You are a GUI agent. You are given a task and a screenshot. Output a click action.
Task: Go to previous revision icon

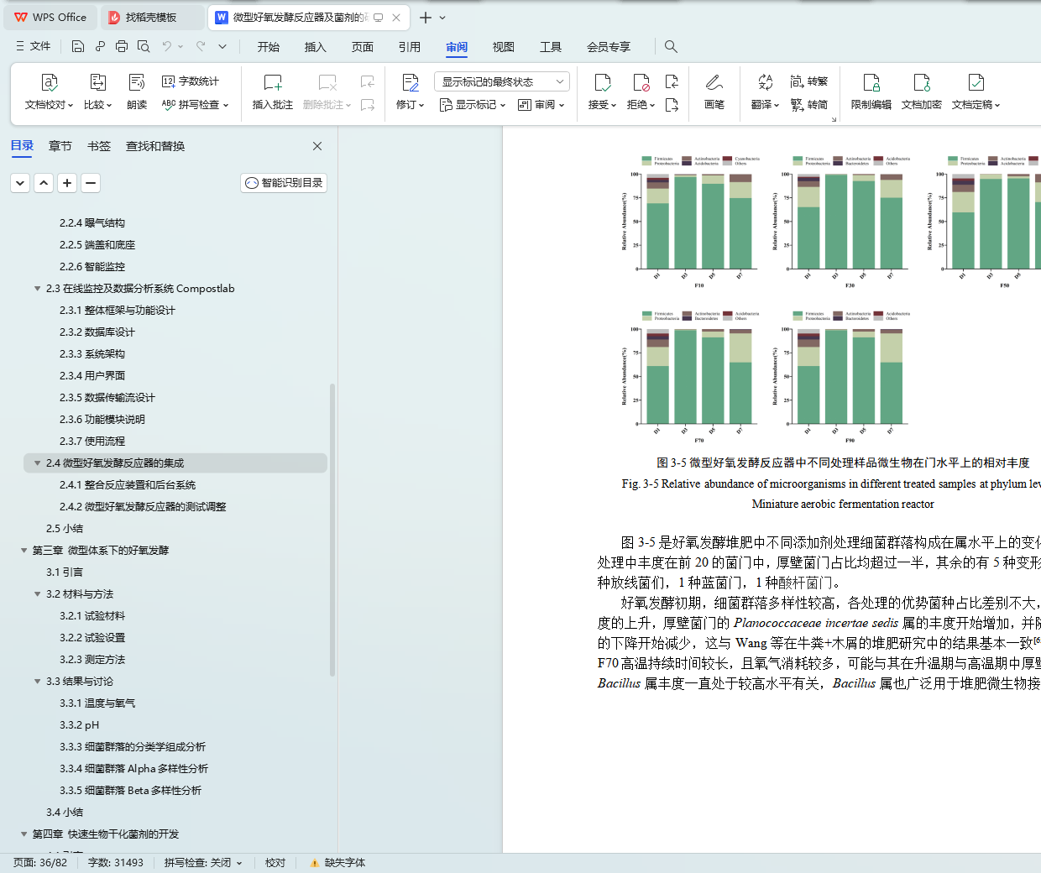point(672,81)
